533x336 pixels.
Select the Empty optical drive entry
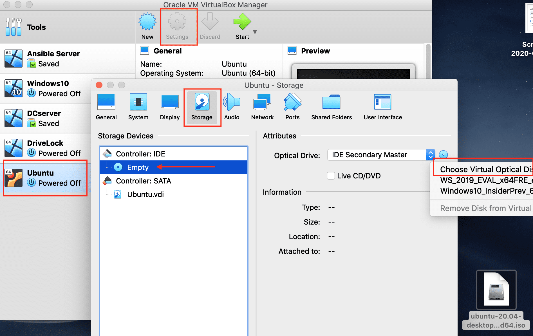coord(138,167)
